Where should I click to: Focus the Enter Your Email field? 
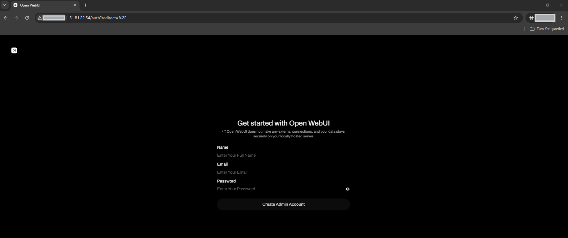click(x=283, y=172)
